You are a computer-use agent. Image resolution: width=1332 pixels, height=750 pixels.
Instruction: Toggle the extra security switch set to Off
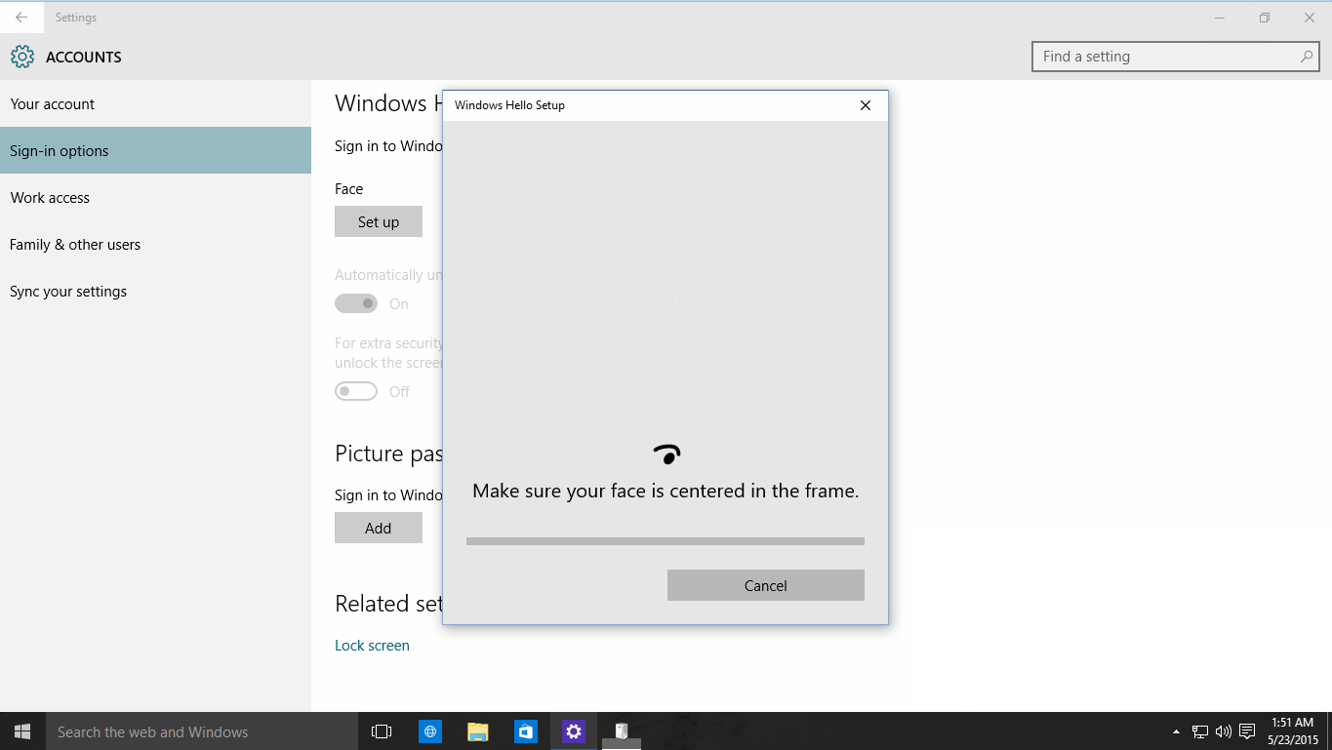pos(356,391)
